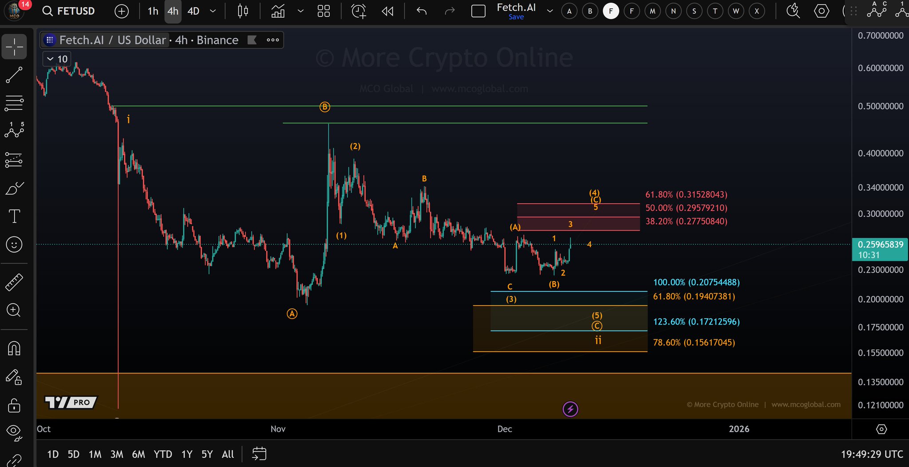909x467 pixels.
Task: Collapse the indicator legend showing 10
Action: pos(51,59)
